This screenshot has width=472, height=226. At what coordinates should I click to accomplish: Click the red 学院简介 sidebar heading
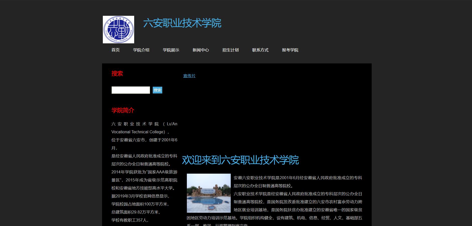[x=123, y=110]
